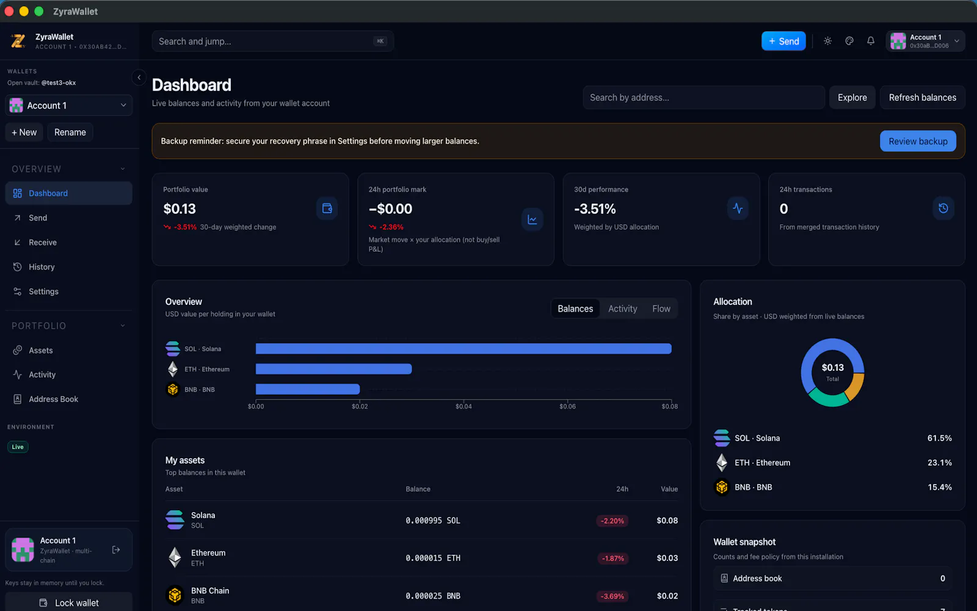Image resolution: width=977 pixels, height=611 pixels.
Task: Click the ETH bar in Overview chart
Action: coord(333,369)
